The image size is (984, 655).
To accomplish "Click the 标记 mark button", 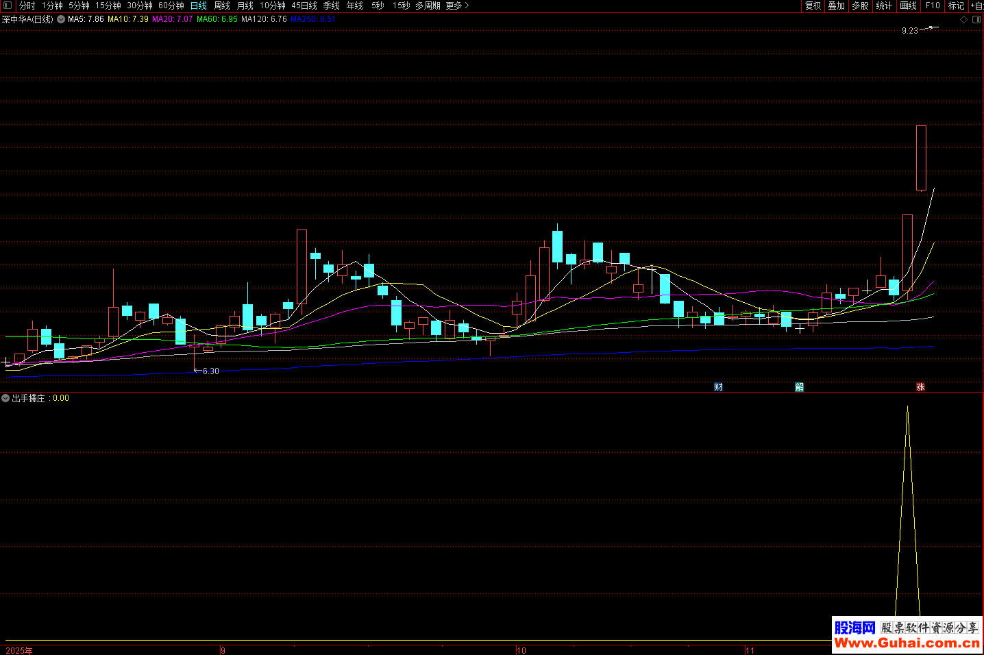I will [956, 5].
